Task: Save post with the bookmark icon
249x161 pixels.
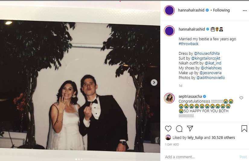Action: (x=244, y=129)
